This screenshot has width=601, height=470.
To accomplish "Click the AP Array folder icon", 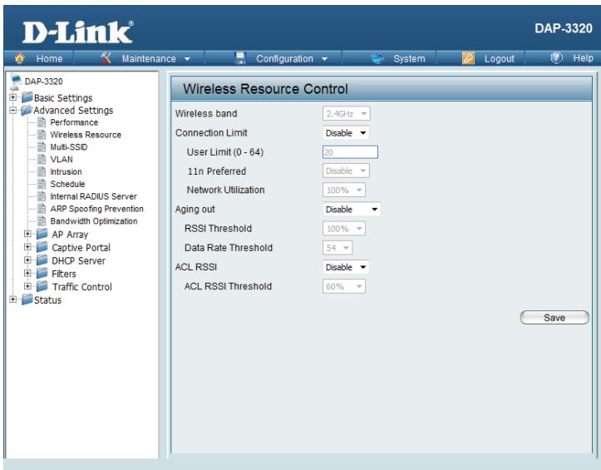I will pyautogui.click(x=42, y=234).
